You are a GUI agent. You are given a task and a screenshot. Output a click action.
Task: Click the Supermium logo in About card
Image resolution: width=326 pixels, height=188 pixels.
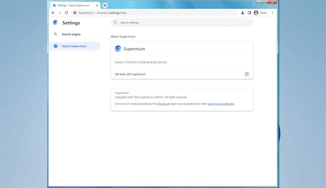[118, 49]
